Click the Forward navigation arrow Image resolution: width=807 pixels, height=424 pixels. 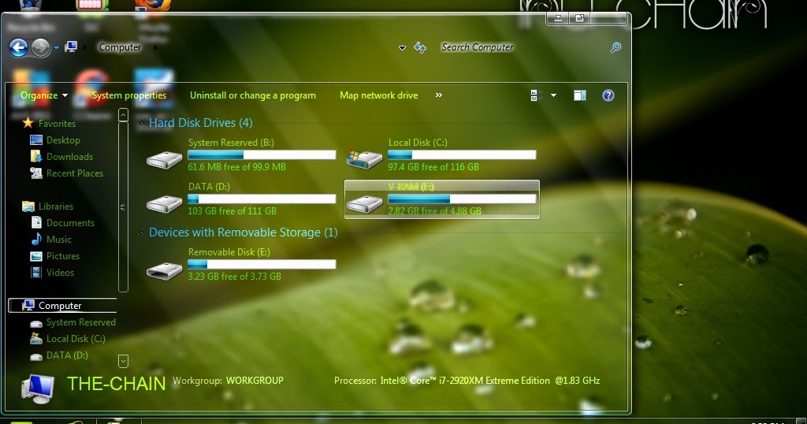40,48
